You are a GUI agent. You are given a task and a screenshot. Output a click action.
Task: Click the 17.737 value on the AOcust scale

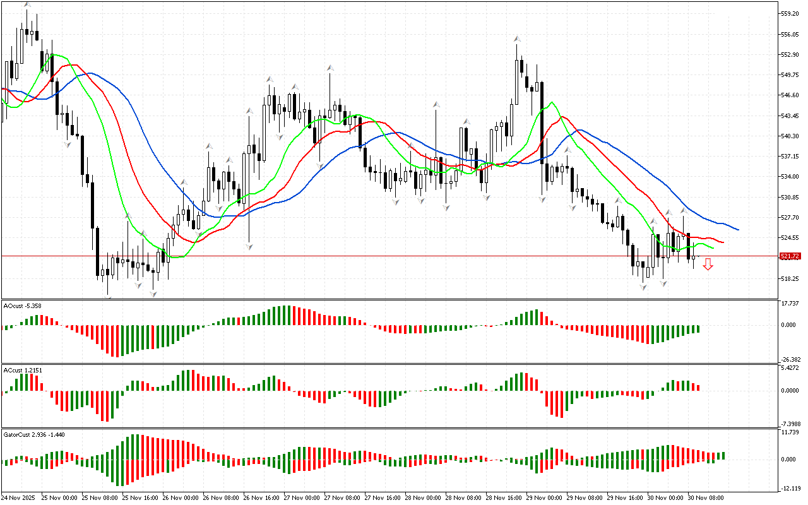point(790,304)
